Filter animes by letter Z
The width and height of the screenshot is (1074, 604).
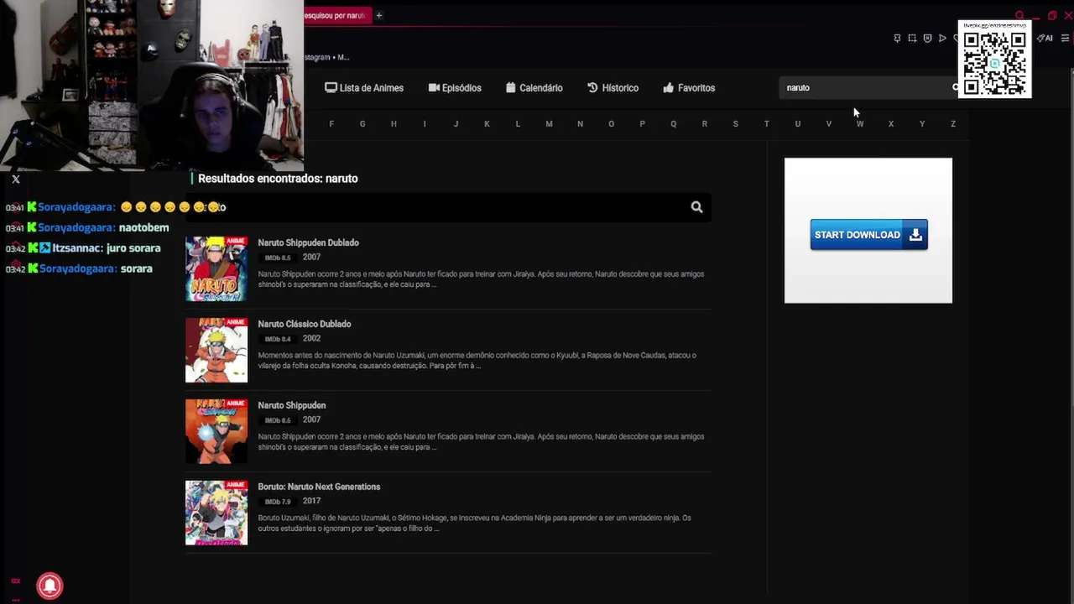(x=952, y=124)
